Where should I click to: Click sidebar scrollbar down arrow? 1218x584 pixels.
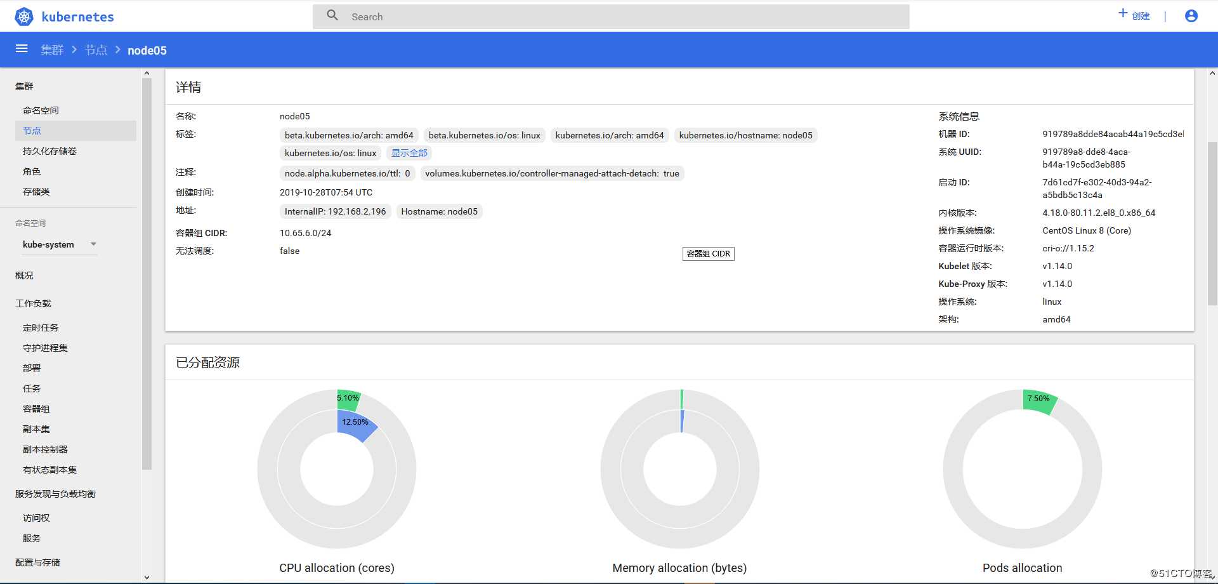coord(147,578)
